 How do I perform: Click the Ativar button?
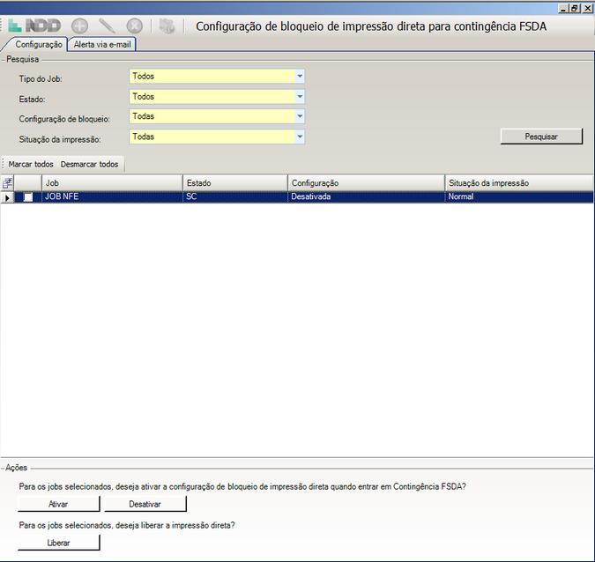[58, 505]
